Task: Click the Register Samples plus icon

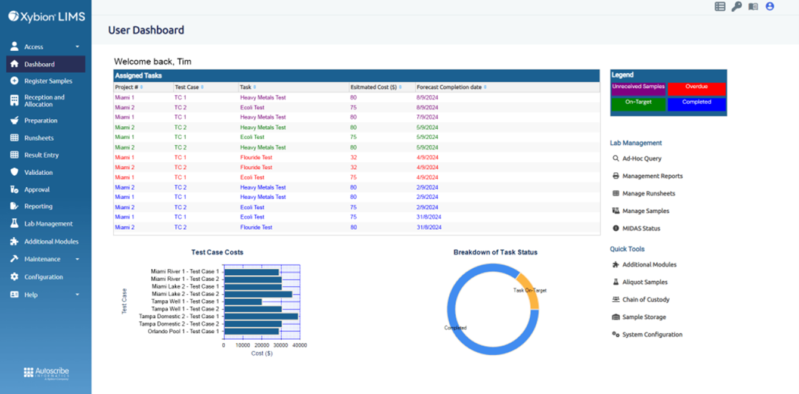Action: [x=14, y=81]
